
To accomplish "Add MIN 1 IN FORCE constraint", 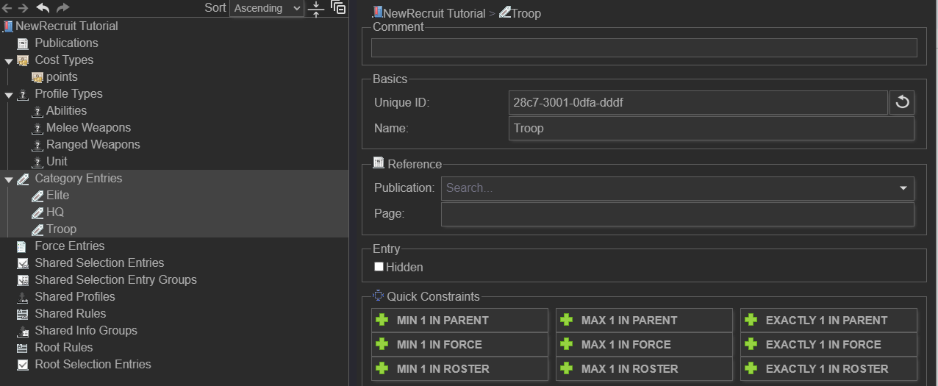I will coord(460,345).
